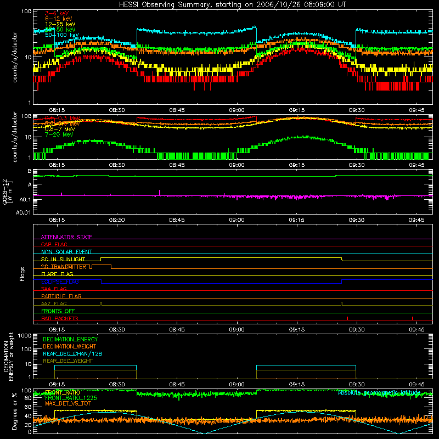Click the orange MAX_DET_VS_TOT legend label
439x439 pixels.
coord(68,403)
